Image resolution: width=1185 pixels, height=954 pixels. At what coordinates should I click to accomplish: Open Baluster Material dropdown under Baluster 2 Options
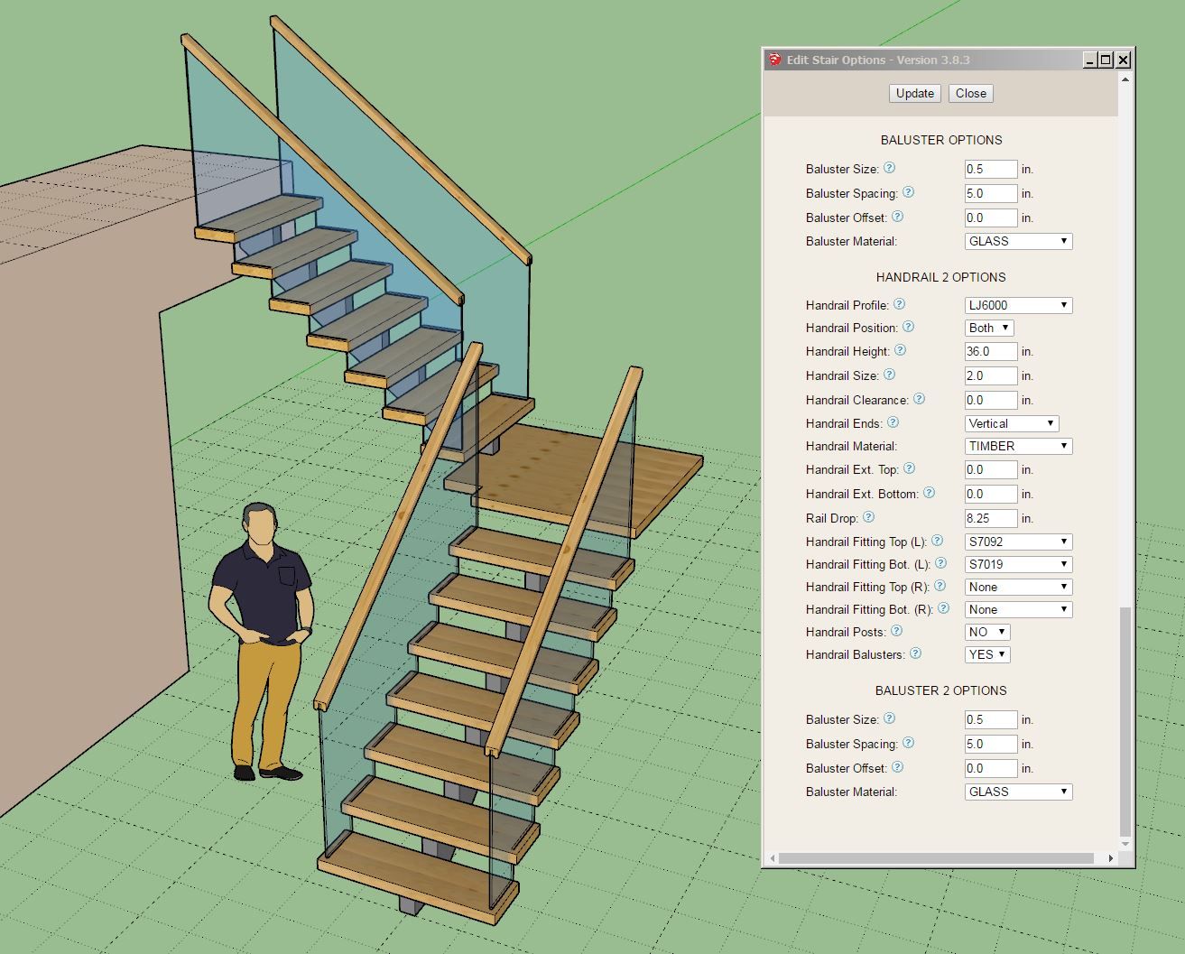(x=1018, y=792)
